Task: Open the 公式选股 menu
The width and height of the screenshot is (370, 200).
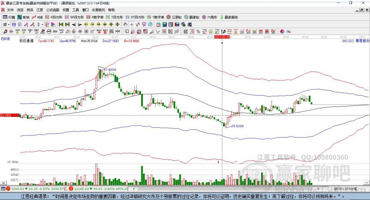Action: click(x=53, y=10)
